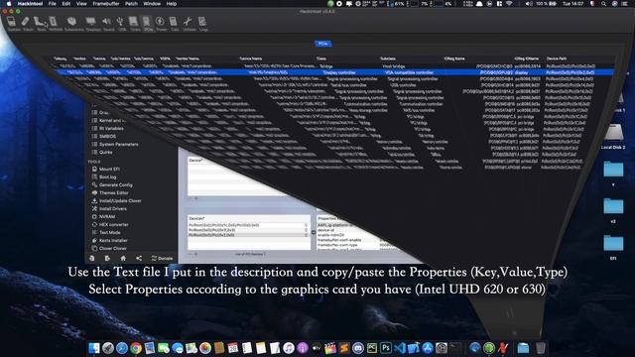This screenshot has width=635, height=357.
Task: Open Visual Studio Code from the Dock
Action: click(x=399, y=348)
